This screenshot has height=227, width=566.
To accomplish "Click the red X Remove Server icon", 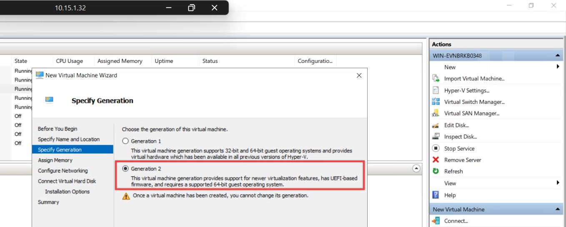I will click(x=436, y=160).
